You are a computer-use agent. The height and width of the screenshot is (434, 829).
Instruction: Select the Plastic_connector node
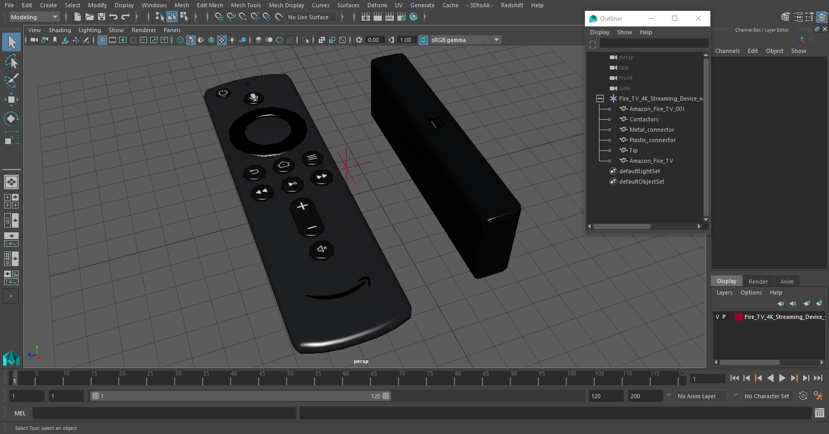coord(652,140)
